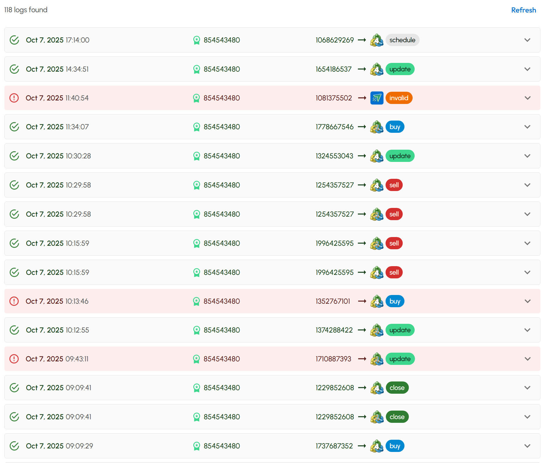Expand the failed buy log at 10:13:46
This screenshot has width=546, height=463.
coord(527,301)
